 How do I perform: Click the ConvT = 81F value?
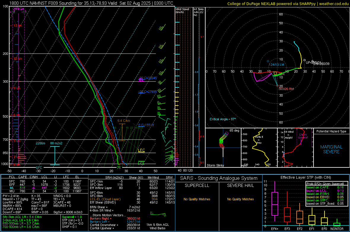click(x=40, y=202)
